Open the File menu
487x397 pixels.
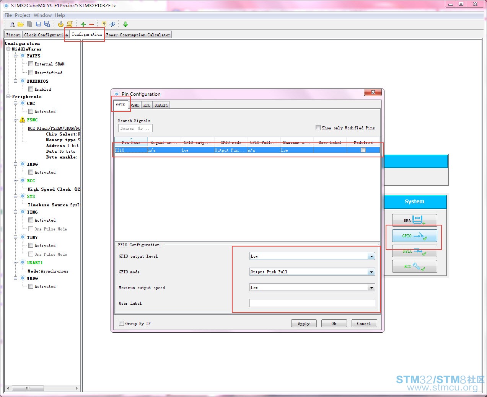point(8,15)
